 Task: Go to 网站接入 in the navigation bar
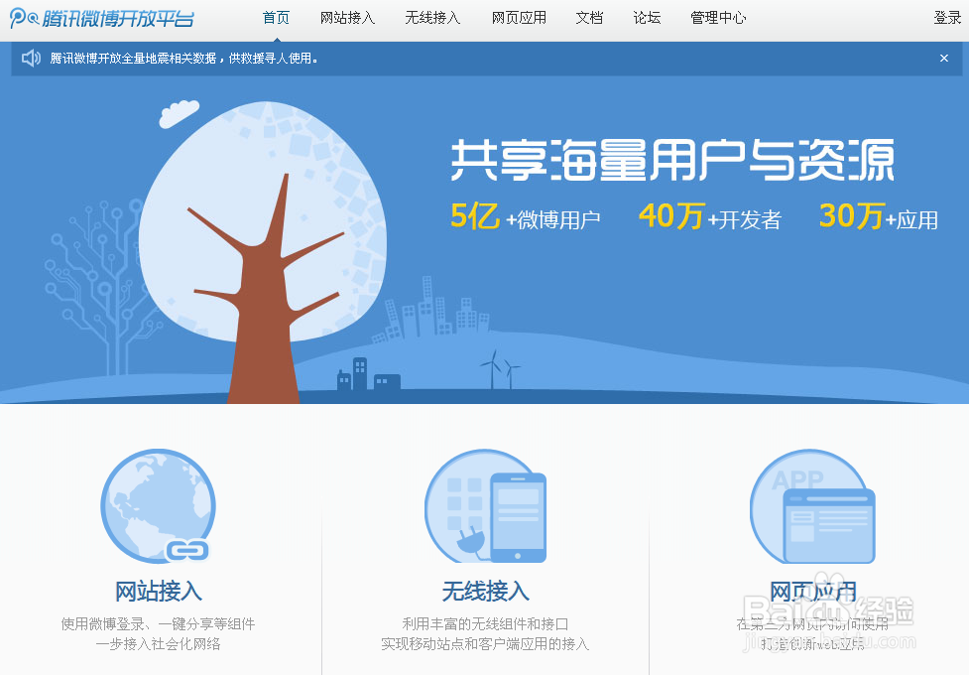tap(347, 18)
